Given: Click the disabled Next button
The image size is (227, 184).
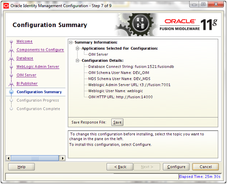Looking at the screenshot, I should 147,167.
